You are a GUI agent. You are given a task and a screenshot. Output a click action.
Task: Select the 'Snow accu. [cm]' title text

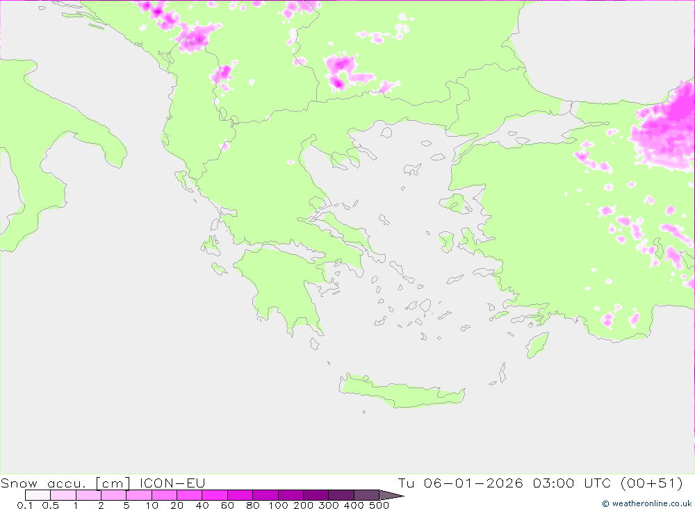(x=65, y=483)
